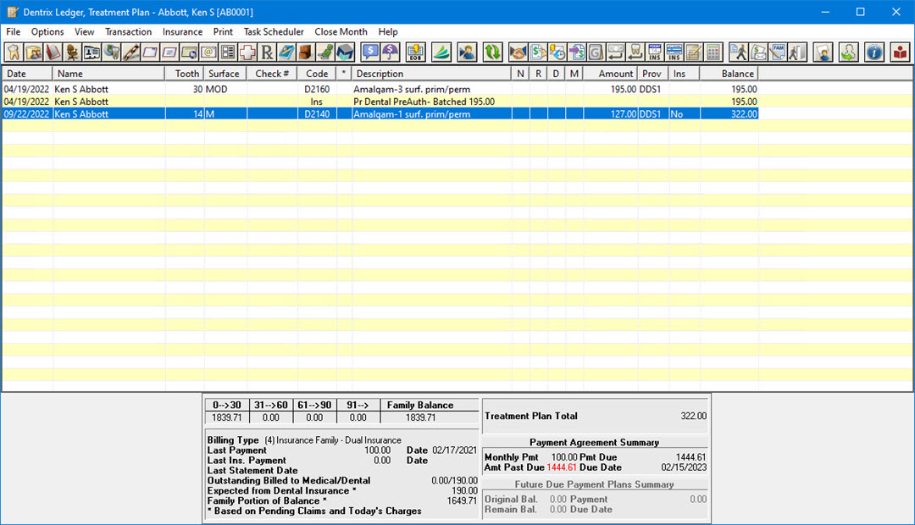Open the Close Month menu
Viewport: 915px width, 525px height.
341,32
